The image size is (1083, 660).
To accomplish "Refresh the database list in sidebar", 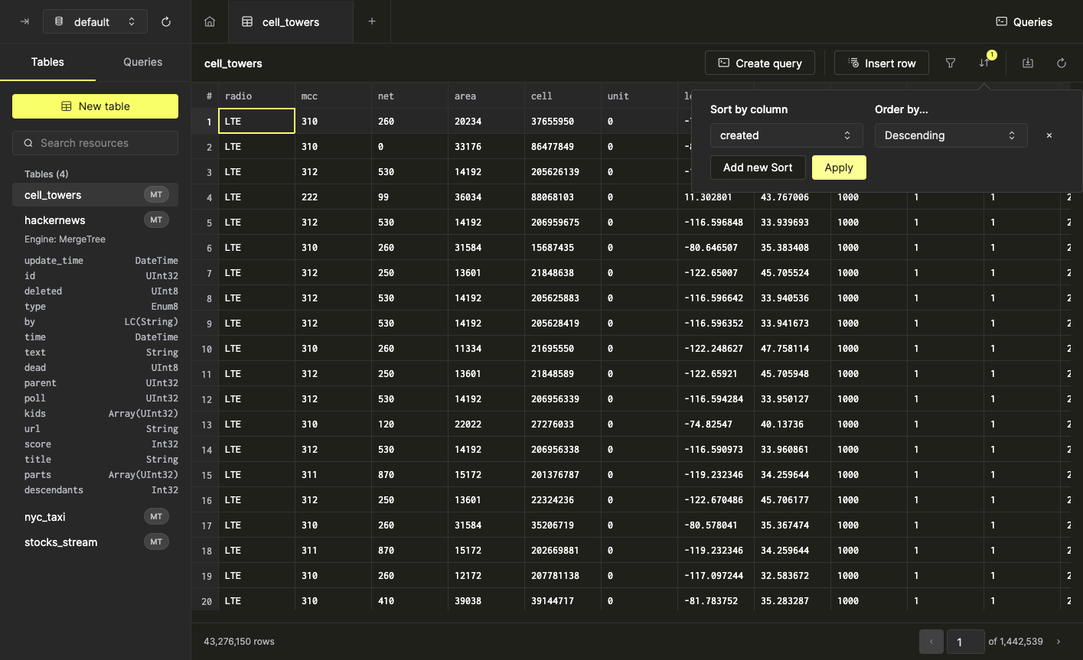I will click(x=166, y=22).
